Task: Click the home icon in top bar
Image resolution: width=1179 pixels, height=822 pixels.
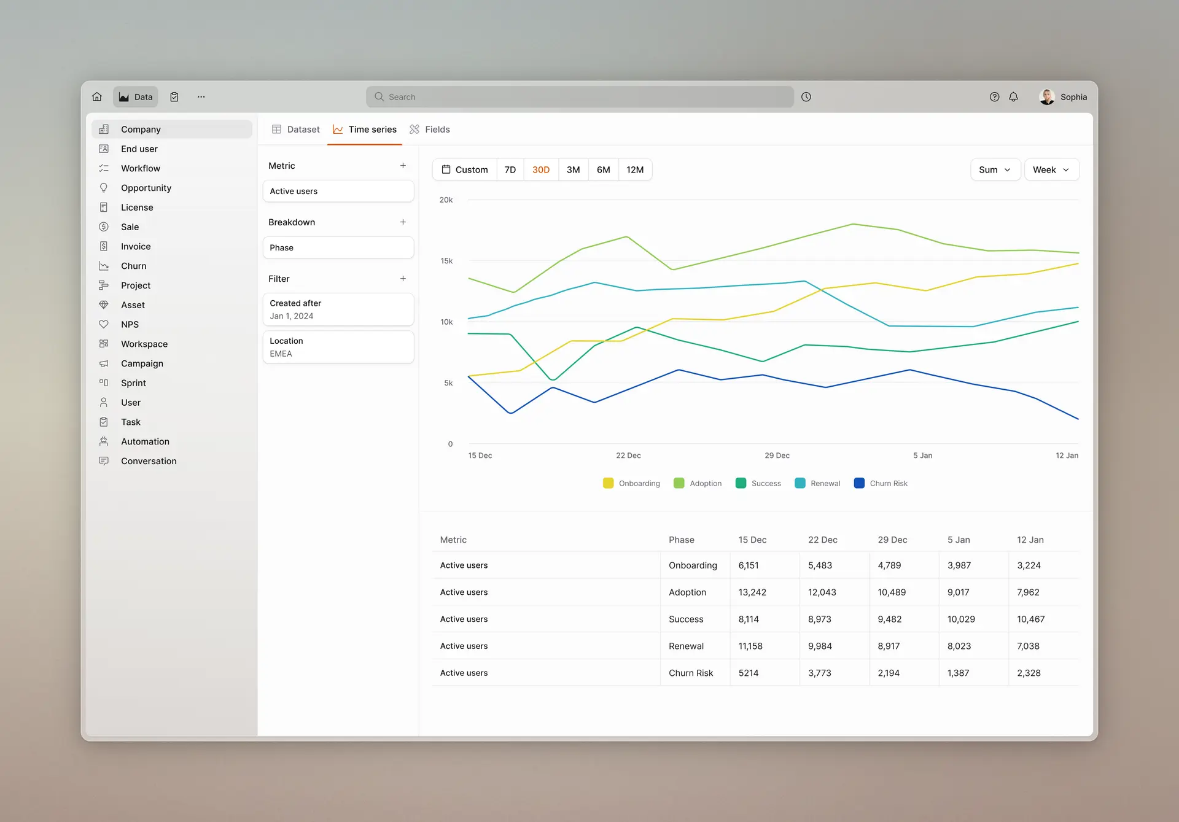Action: click(97, 97)
